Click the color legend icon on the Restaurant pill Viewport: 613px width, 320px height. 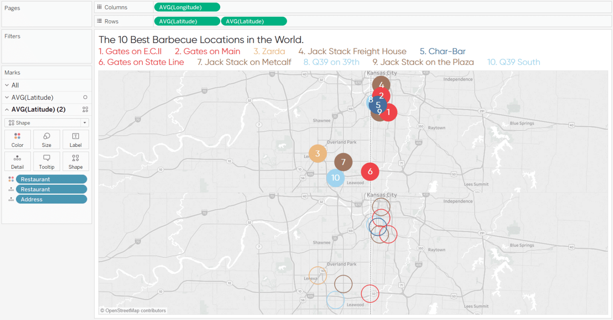coord(11,179)
